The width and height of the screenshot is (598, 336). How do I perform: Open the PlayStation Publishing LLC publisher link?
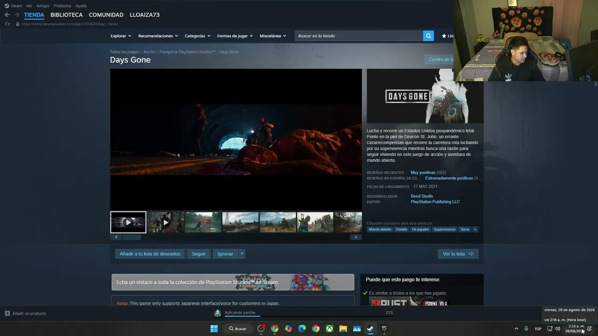[x=435, y=202]
